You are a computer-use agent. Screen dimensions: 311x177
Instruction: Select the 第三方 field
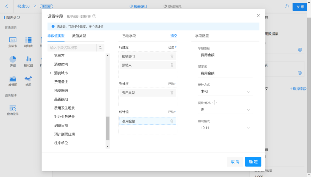coord(59,56)
